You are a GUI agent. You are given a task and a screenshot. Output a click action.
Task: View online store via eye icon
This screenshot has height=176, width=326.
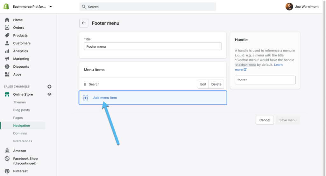[49, 94]
